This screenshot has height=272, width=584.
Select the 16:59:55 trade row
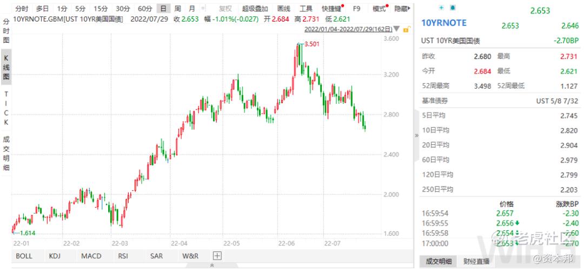coord(500,223)
